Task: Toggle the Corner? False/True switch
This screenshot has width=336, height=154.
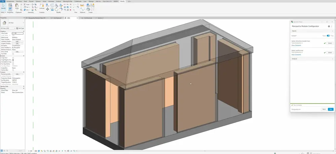Action: pos(328,36)
